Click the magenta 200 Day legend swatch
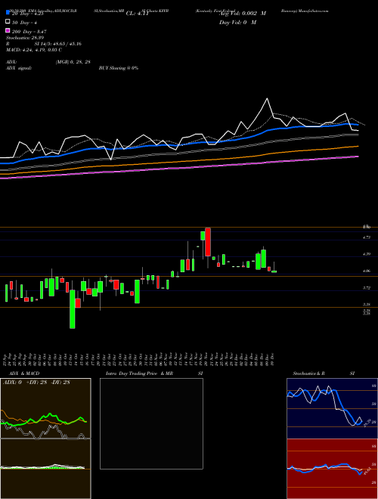 8,31
